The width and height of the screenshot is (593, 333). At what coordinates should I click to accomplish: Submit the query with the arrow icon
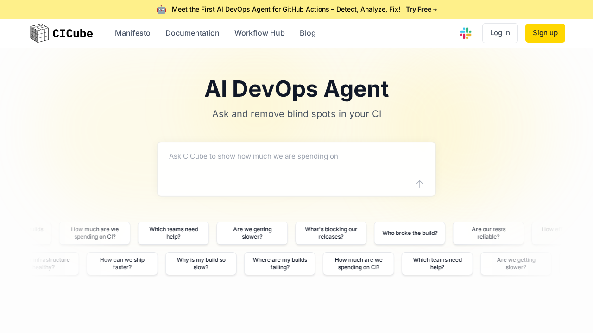419,184
